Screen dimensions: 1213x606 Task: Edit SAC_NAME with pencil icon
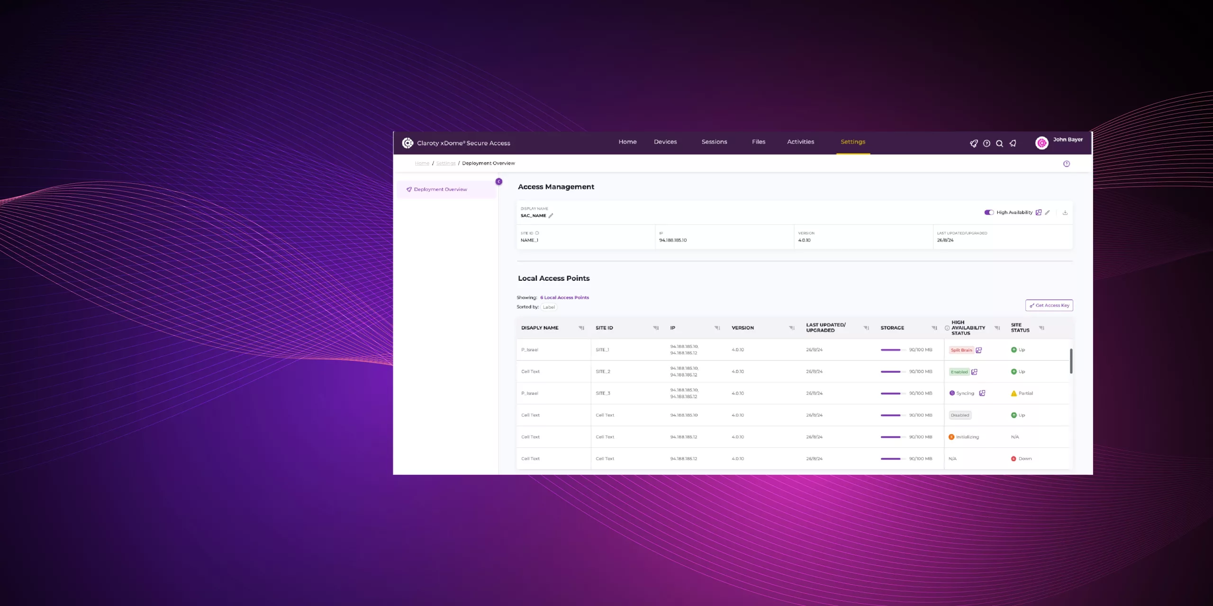551,216
